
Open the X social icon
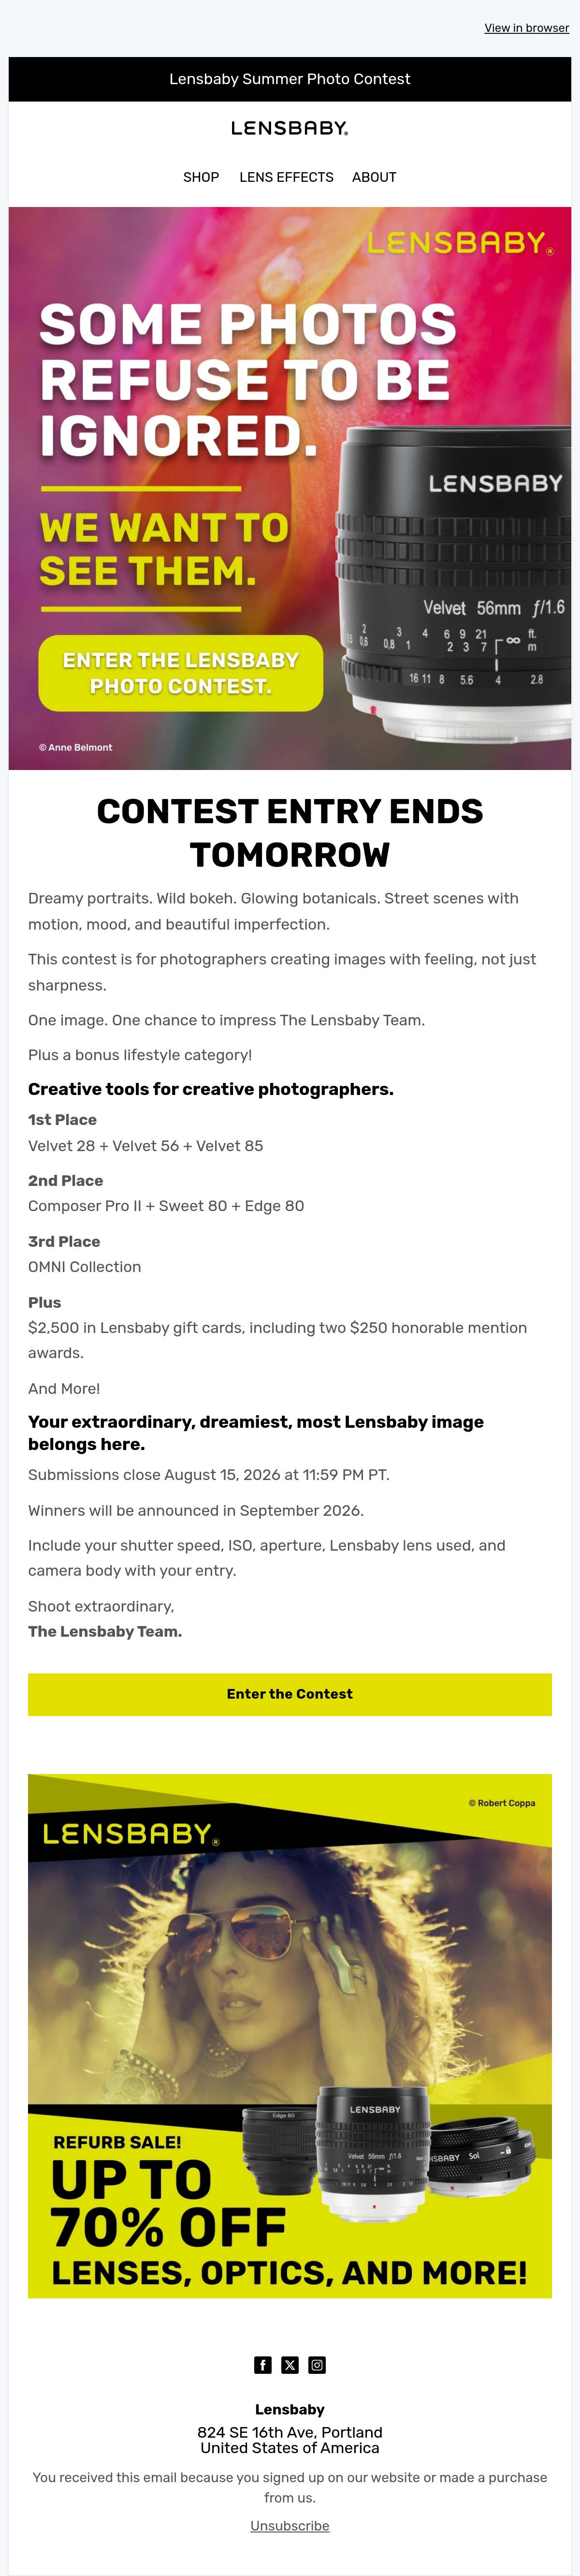(x=290, y=2365)
